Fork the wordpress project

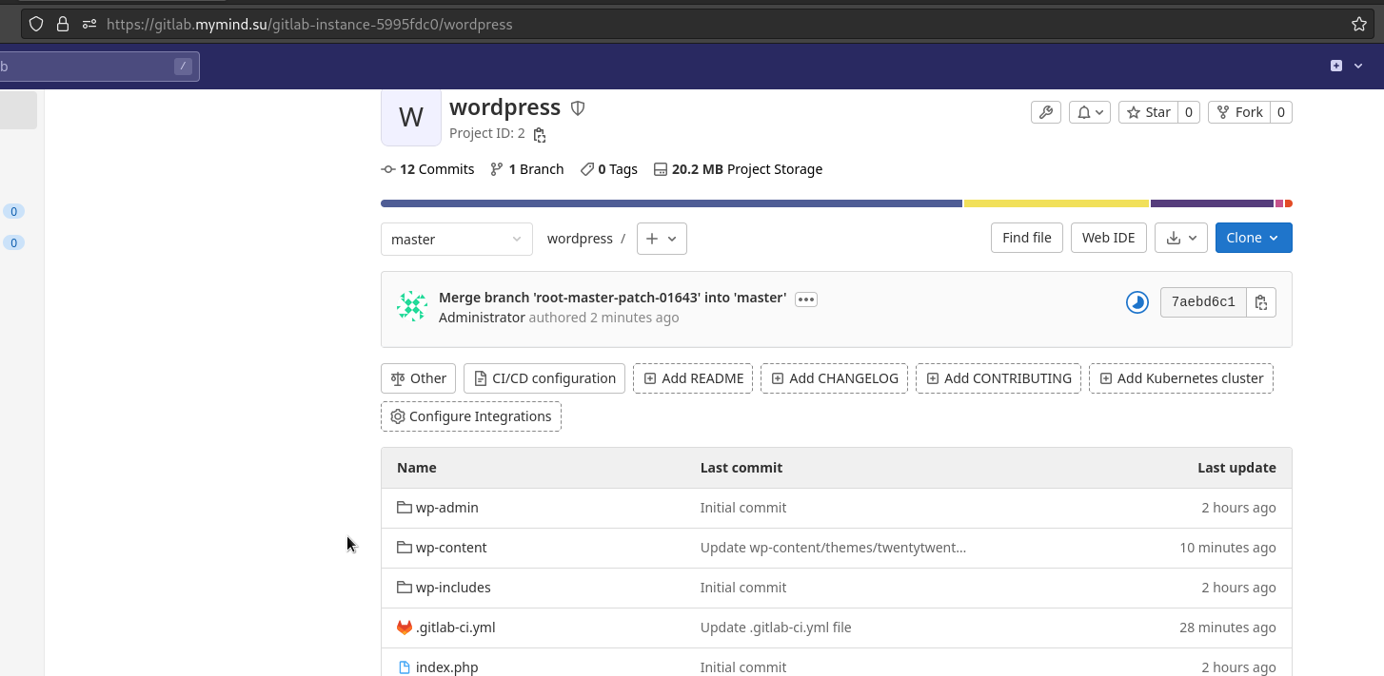click(1239, 112)
